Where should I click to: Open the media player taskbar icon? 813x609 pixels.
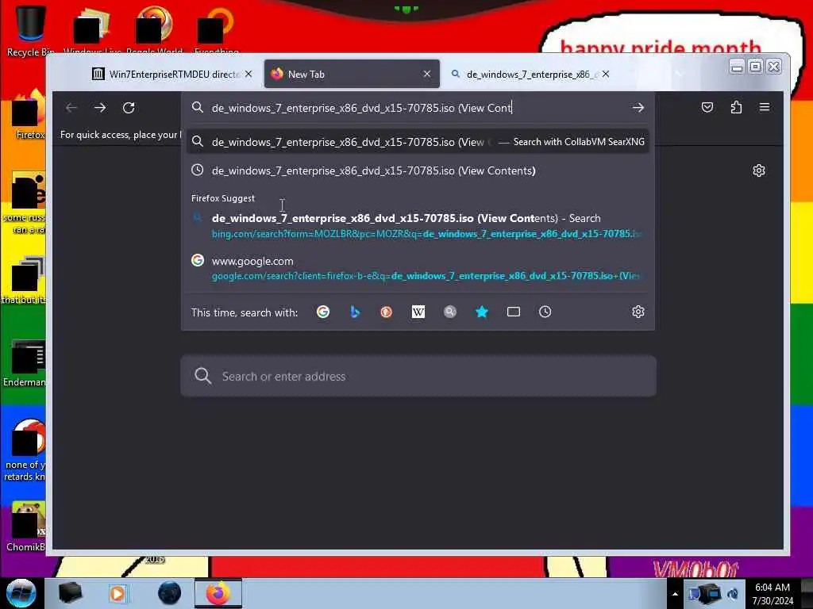click(x=118, y=593)
